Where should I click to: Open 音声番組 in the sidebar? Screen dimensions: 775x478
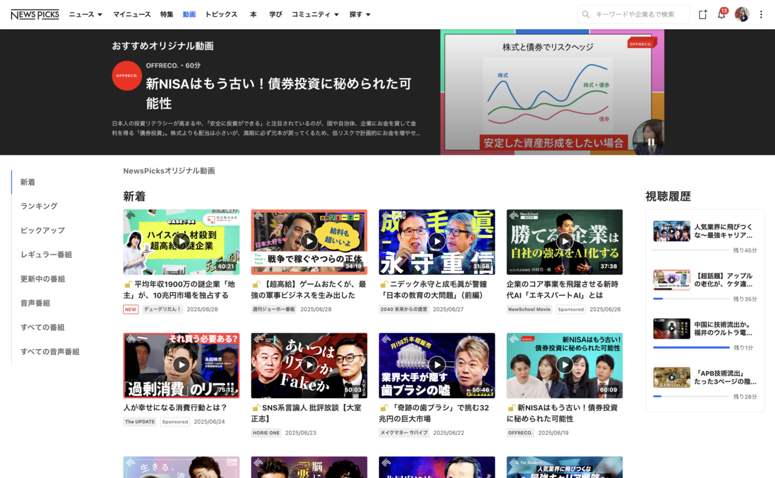point(36,303)
